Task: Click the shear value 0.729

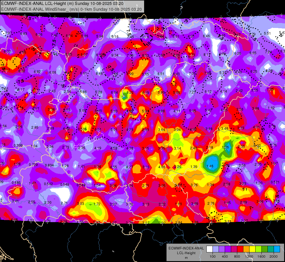Action: click(x=33, y=165)
